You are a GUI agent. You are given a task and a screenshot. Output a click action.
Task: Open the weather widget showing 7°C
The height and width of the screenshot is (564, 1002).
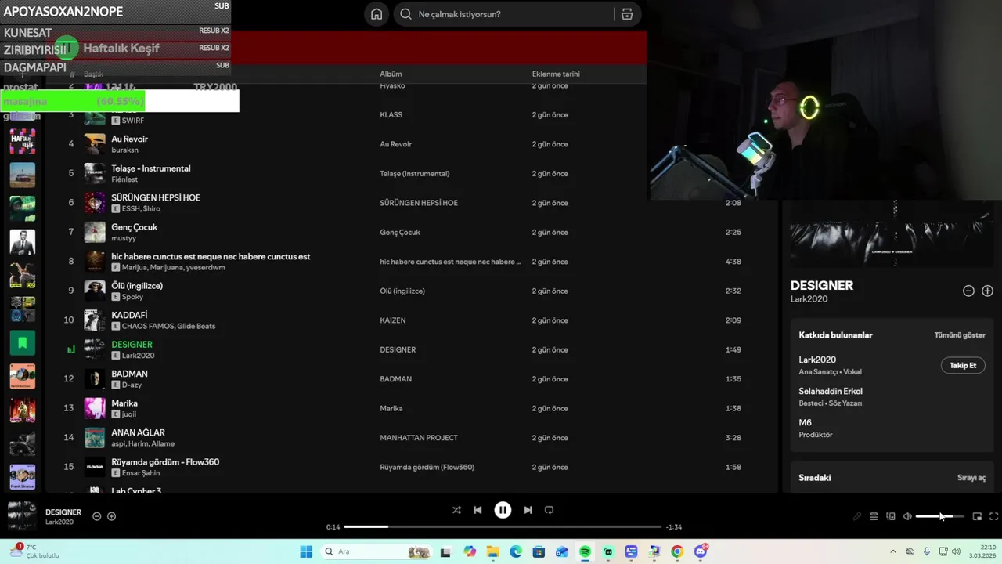[34, 551]
